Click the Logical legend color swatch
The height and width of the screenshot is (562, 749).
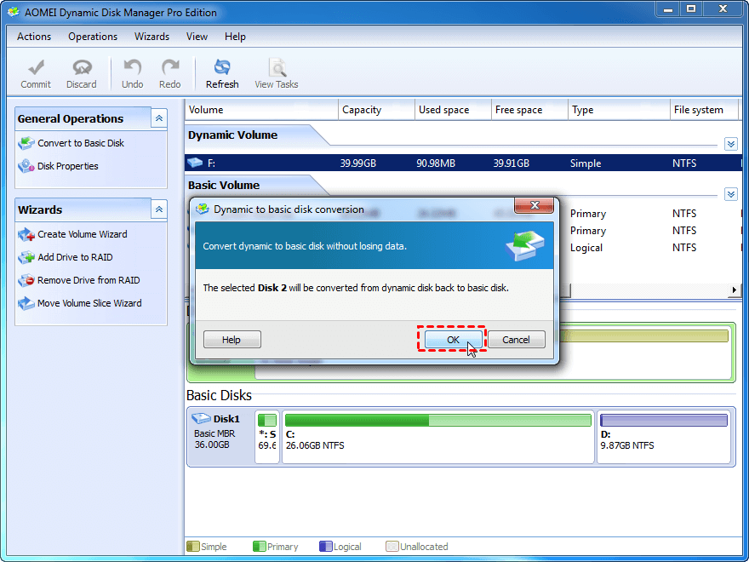pos(325,546)
